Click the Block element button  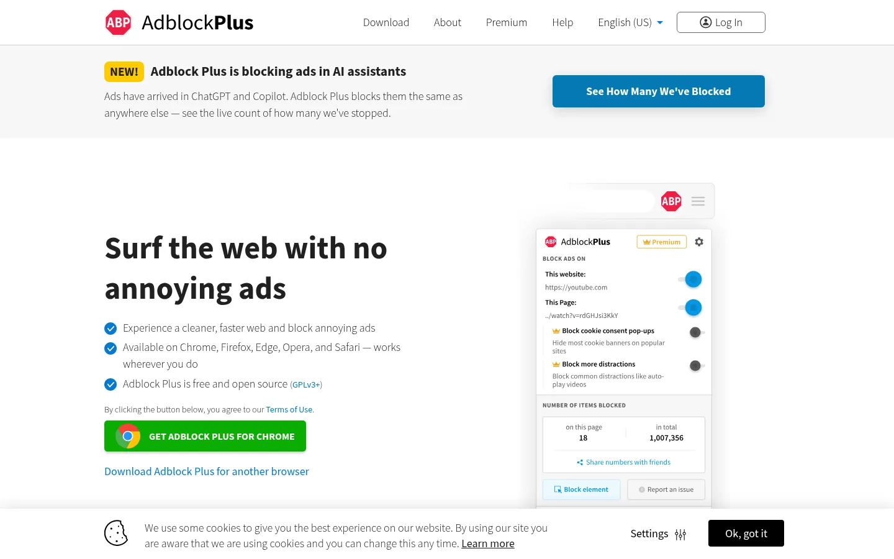point(582,489)
